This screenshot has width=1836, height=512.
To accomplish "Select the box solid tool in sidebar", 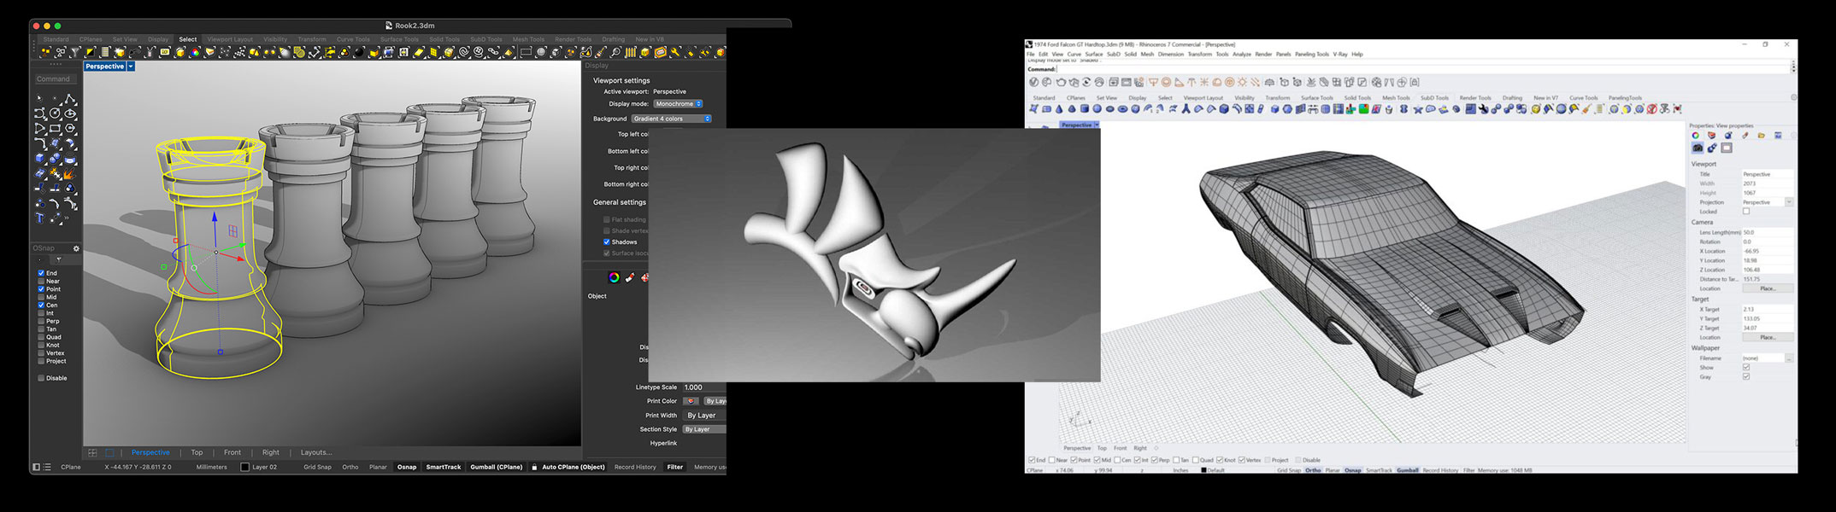I will [x=39, y=159].
